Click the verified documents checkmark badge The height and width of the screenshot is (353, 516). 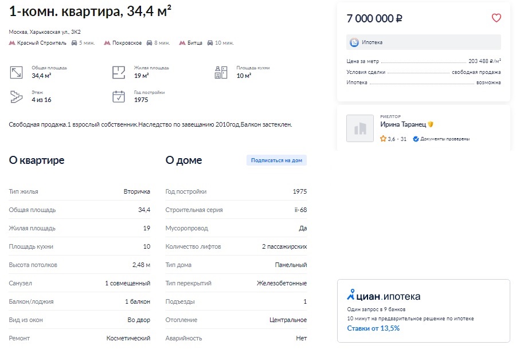(416, 139)
